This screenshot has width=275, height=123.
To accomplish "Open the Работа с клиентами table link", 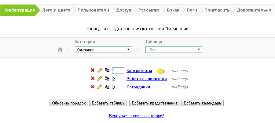I will point(147,79).
